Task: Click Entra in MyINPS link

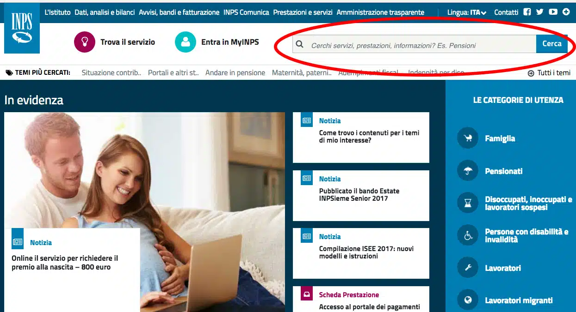Action: [230, 42]
